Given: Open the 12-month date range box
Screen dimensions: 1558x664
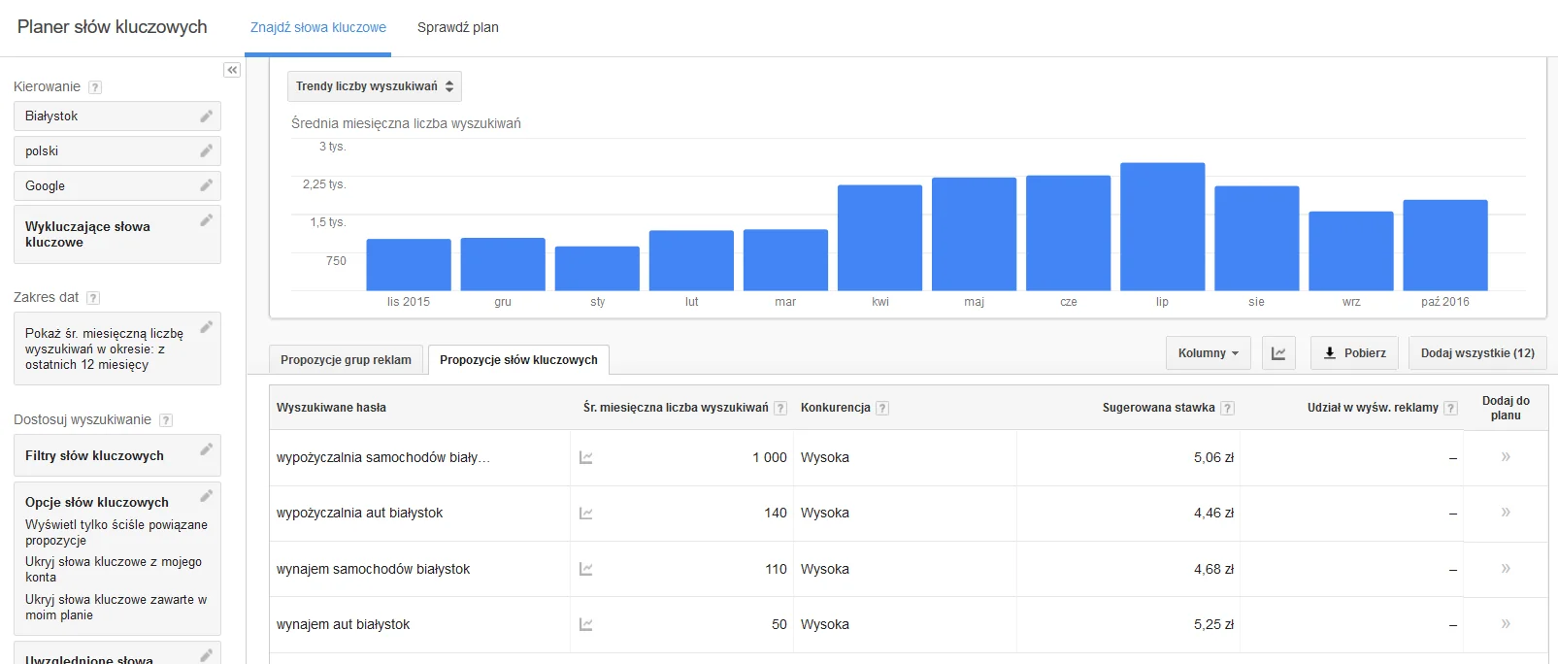Looking at the screenshot, I should pos(117,349).
